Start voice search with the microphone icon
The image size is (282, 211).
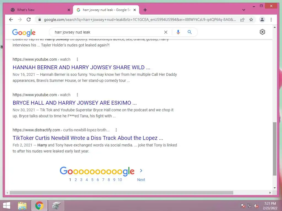click(178, 32)
